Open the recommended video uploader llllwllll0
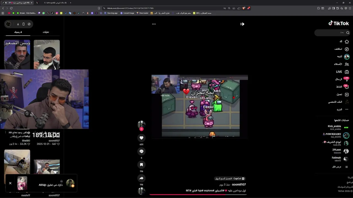 tap(26, 141)
